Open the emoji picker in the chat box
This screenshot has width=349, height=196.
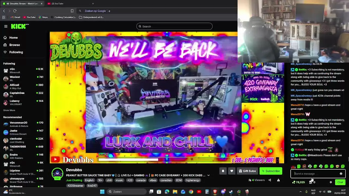point(341,174)
